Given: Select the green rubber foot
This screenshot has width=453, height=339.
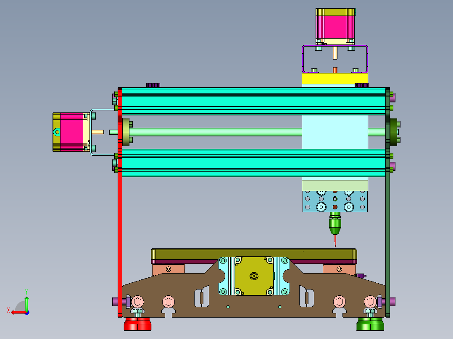Looking at the screenshot, I should coord(370,324).
